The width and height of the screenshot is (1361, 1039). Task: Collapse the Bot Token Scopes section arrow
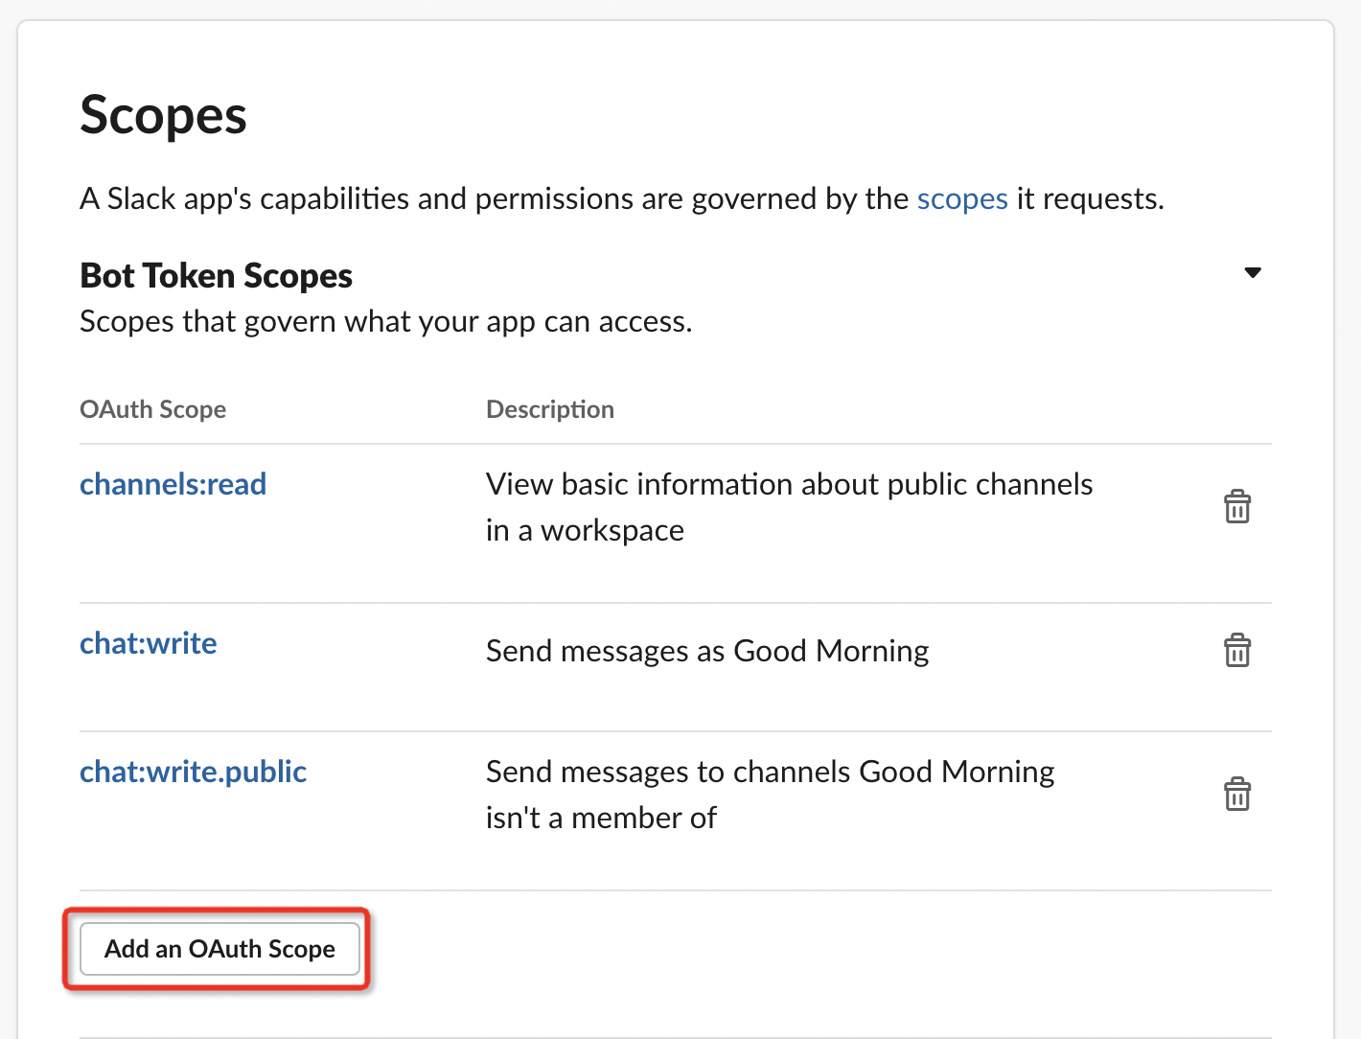1252,273
